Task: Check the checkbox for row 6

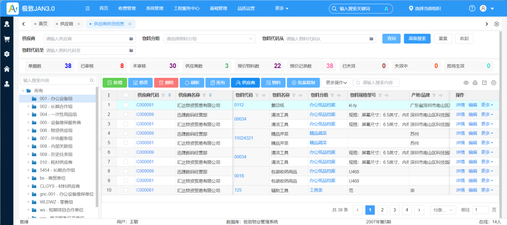Action: (x=126, y=152)
